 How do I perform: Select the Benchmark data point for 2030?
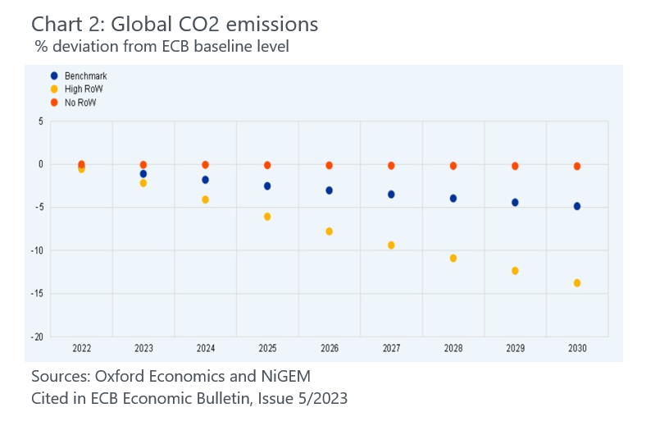click(577, 206)
